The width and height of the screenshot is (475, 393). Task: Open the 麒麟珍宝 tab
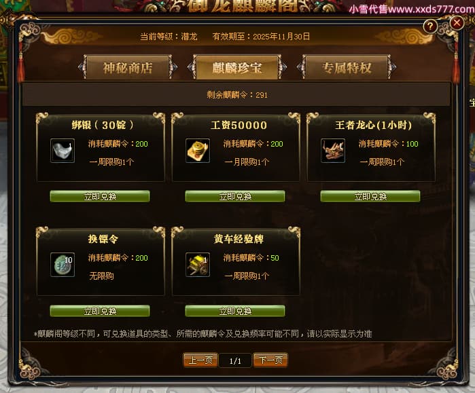tap(237, 67)
